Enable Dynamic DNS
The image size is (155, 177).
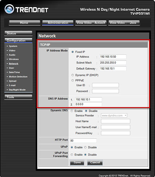72,111
